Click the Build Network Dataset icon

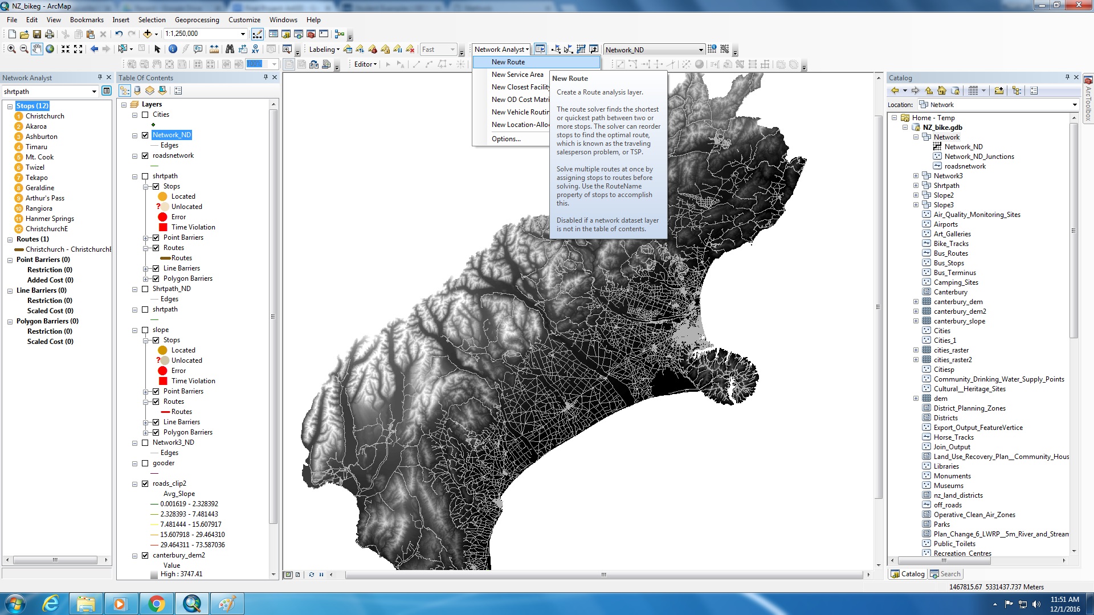point(725,50)
